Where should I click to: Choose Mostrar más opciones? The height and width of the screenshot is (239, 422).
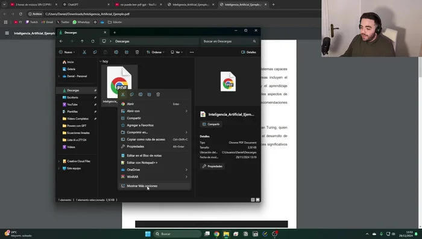154,186
